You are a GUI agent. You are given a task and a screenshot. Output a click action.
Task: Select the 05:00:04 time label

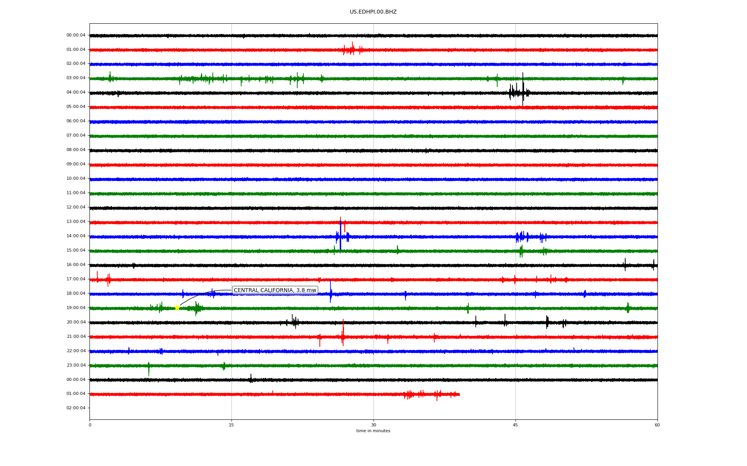[x=76, y=107]
